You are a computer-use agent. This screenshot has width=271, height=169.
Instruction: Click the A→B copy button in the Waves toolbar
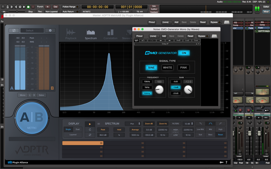coord(179,41)
